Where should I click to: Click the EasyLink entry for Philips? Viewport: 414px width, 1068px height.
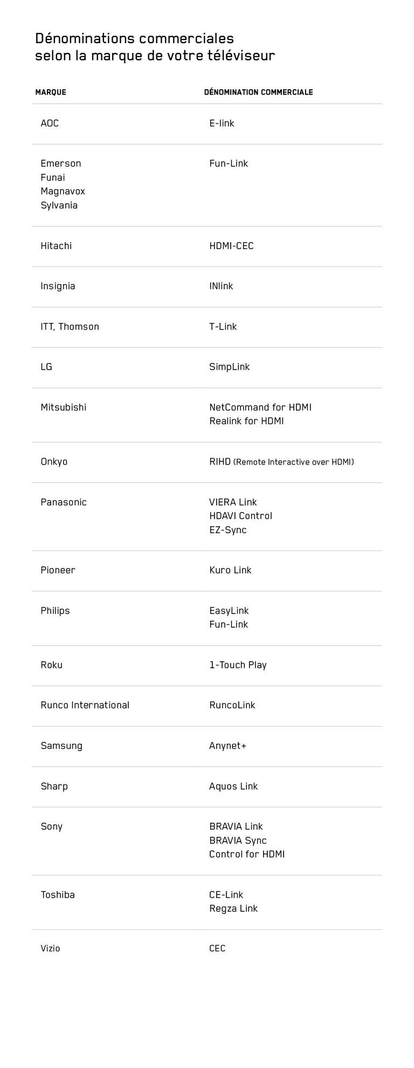pyautogui.click(x=229, y=611)
